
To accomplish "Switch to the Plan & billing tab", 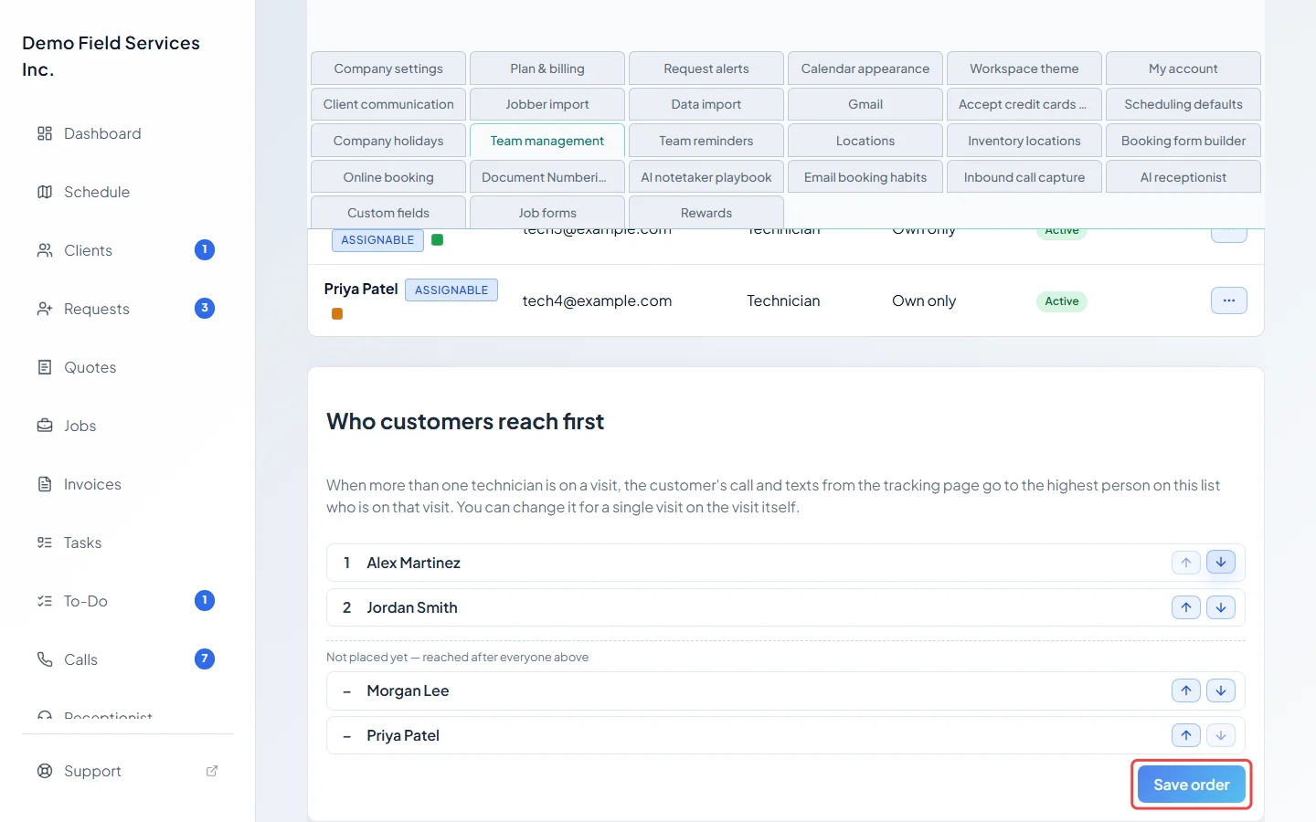I will tap(547, 68).
